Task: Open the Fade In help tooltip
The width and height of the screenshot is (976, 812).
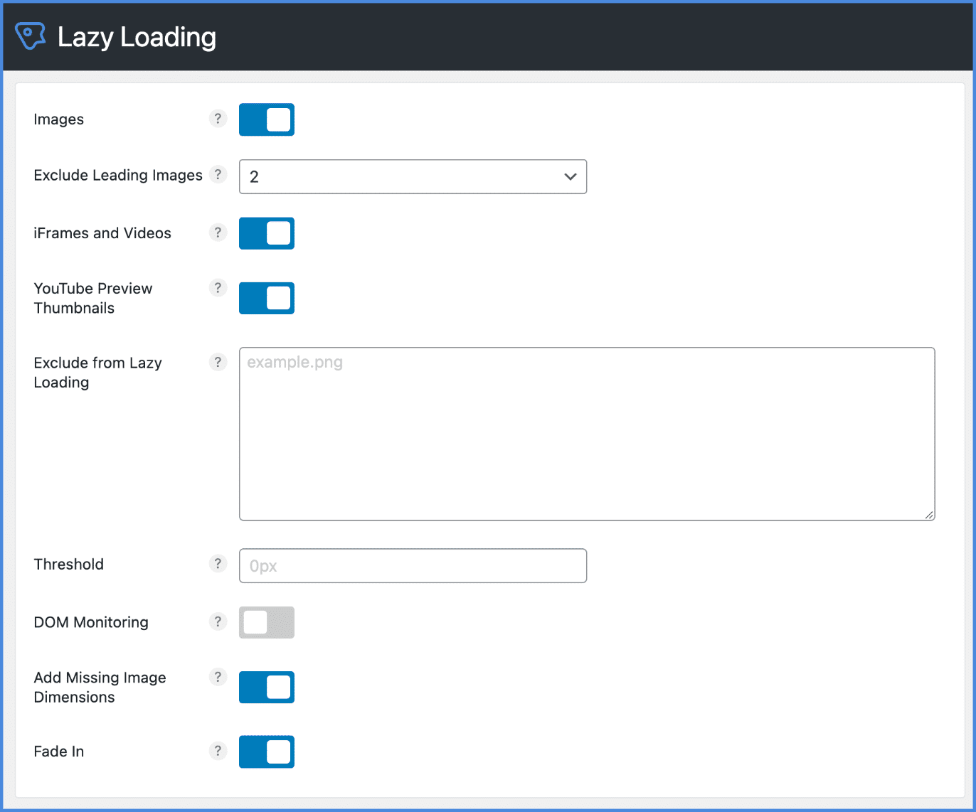Action: (218, 750)
